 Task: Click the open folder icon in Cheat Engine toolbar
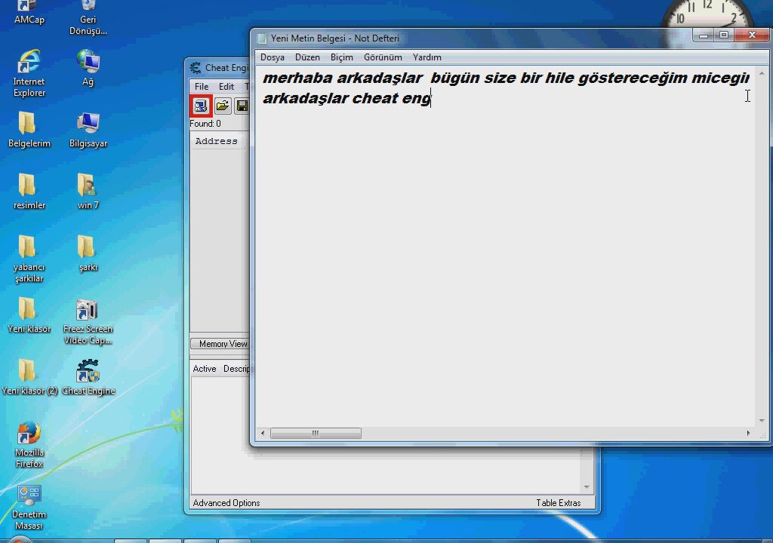pyautogui.click(x=223, y=106)
